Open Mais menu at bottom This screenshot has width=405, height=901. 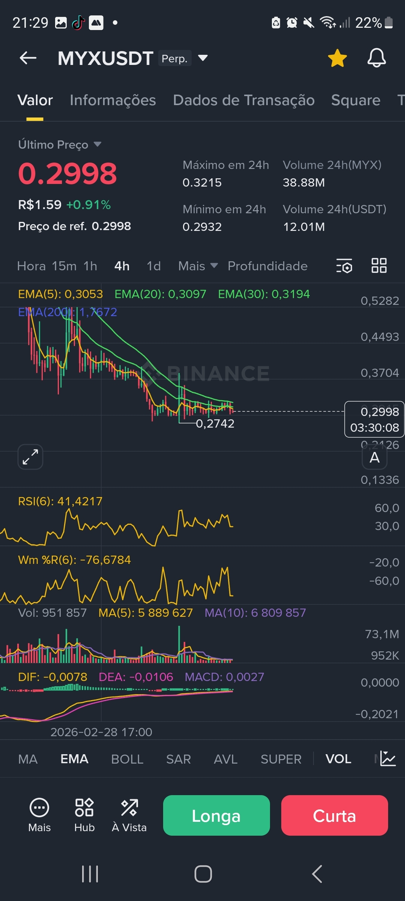39,815
